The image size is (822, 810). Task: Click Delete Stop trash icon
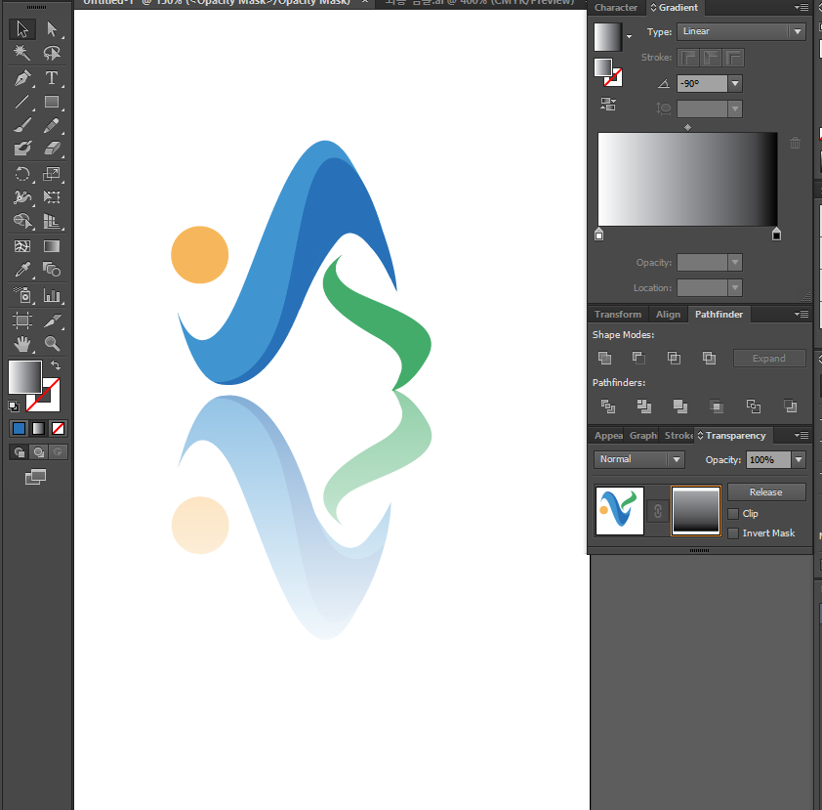click(x=795, y=143)
